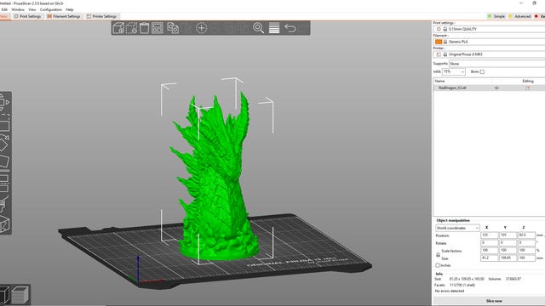Click the printer icon in Printer preset

(x=439, y=54)
